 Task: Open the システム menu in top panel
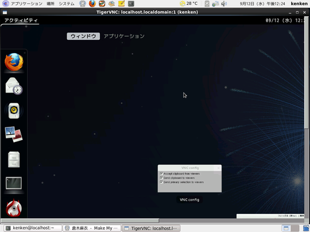tap(67, 4)
